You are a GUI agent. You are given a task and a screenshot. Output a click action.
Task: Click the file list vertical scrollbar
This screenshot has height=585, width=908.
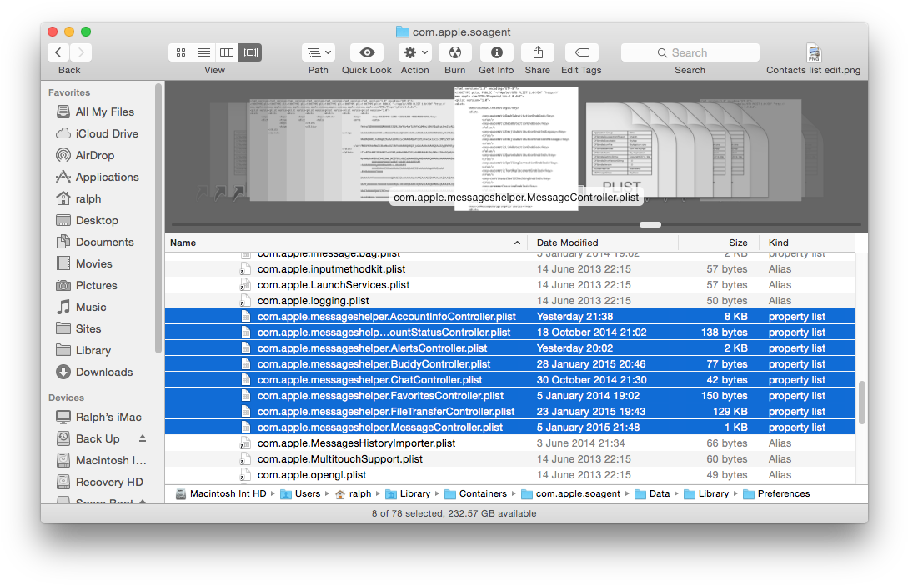click(861, 402)
